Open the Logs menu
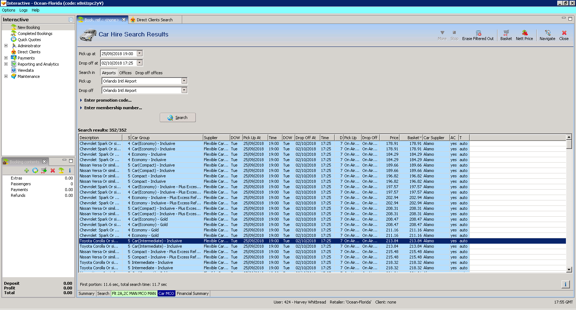The image size is (576, 310). [x=23, y=10]
